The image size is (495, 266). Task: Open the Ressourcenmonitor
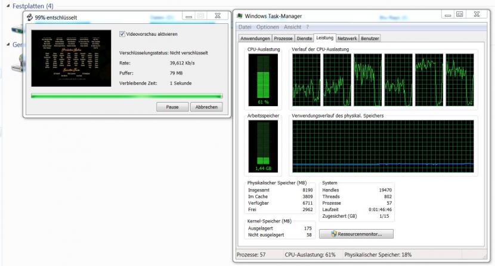click(x=357, y=234)
